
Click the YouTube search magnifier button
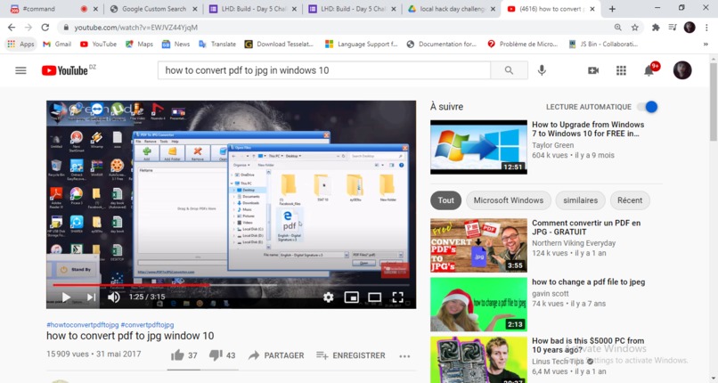point(509,70)
